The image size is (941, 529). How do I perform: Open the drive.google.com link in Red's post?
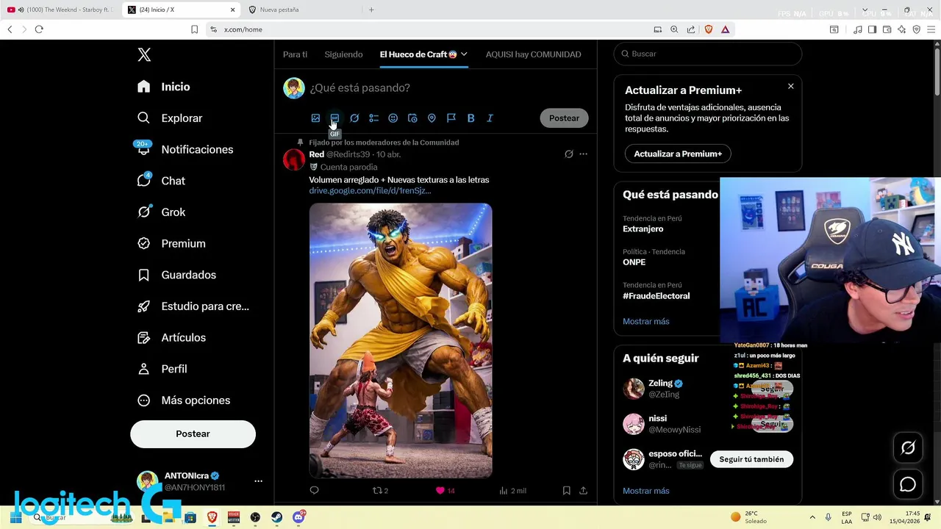(370, 191)
